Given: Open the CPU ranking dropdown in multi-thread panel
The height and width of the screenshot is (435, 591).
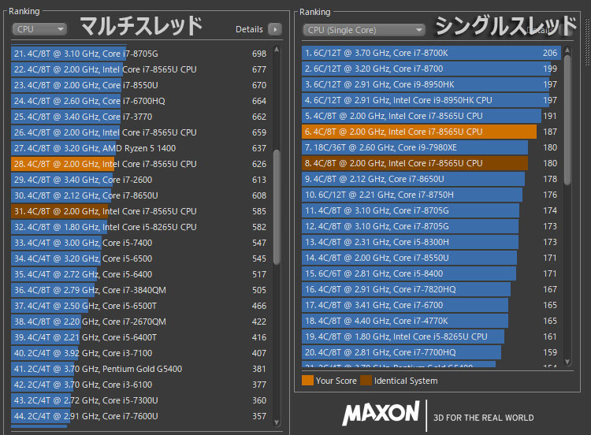Looking at the screenshot, I should [39, 29].
